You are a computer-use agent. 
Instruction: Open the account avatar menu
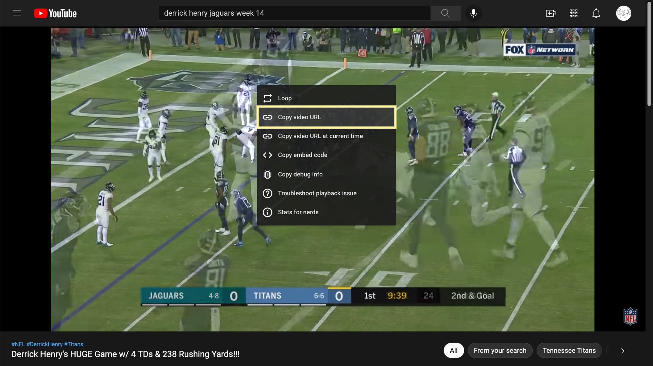(623, 13)
